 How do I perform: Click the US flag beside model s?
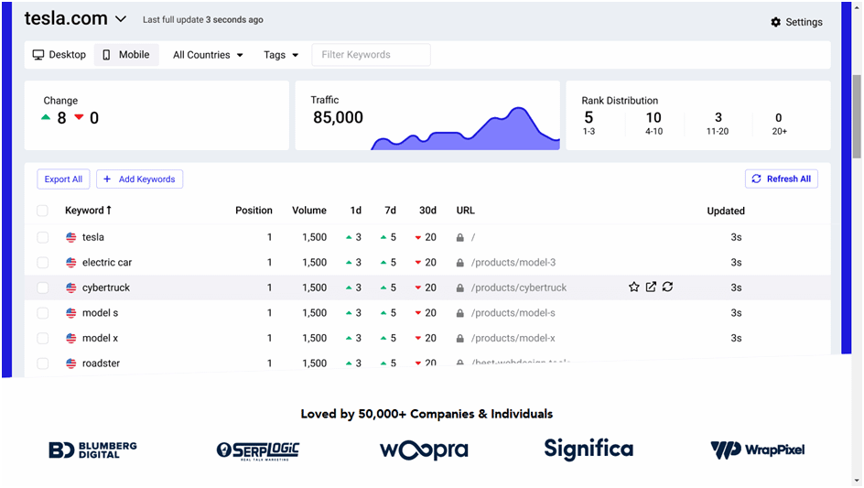point(71,313)
